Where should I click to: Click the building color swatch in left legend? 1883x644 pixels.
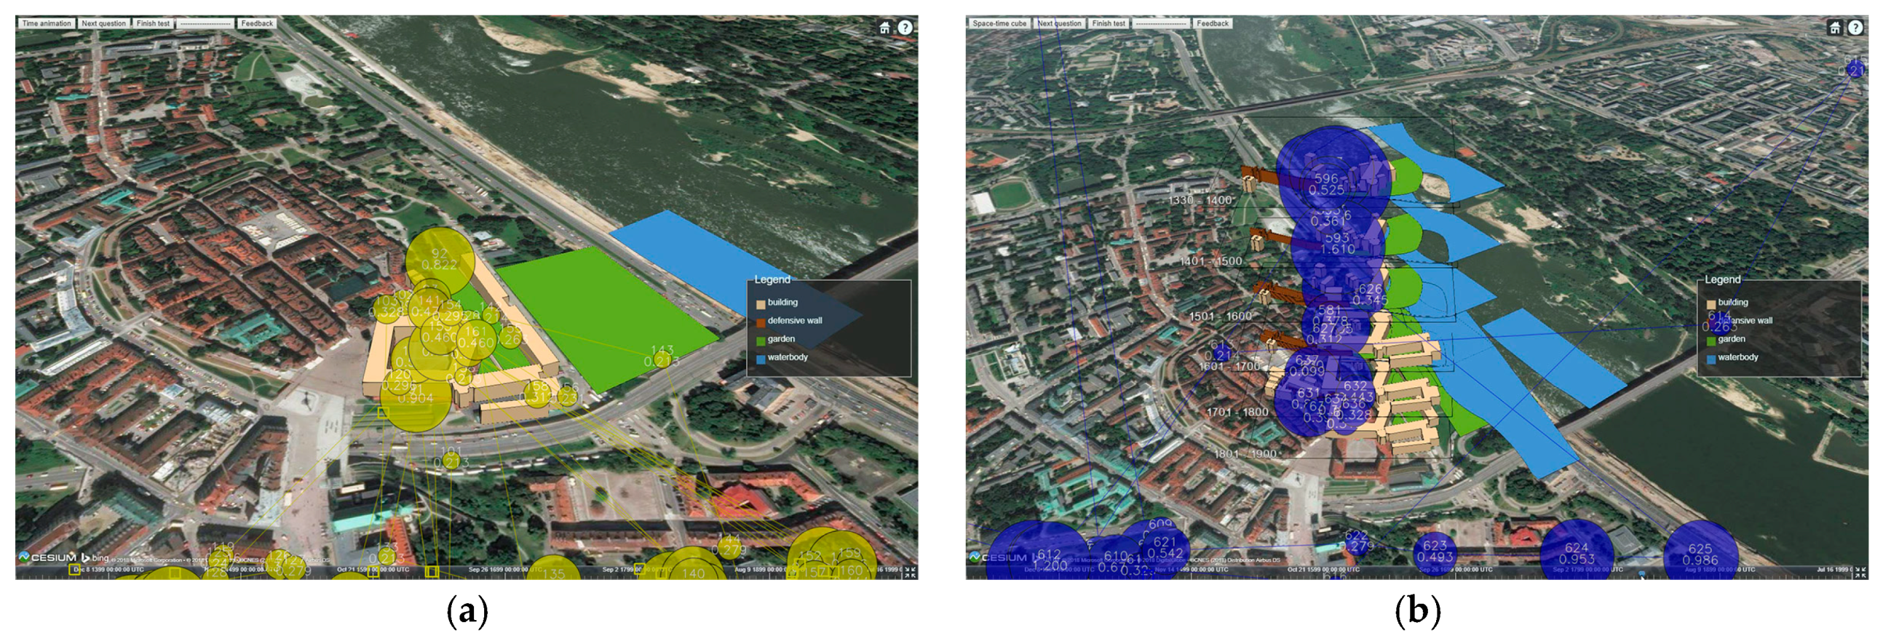[760, 303]
